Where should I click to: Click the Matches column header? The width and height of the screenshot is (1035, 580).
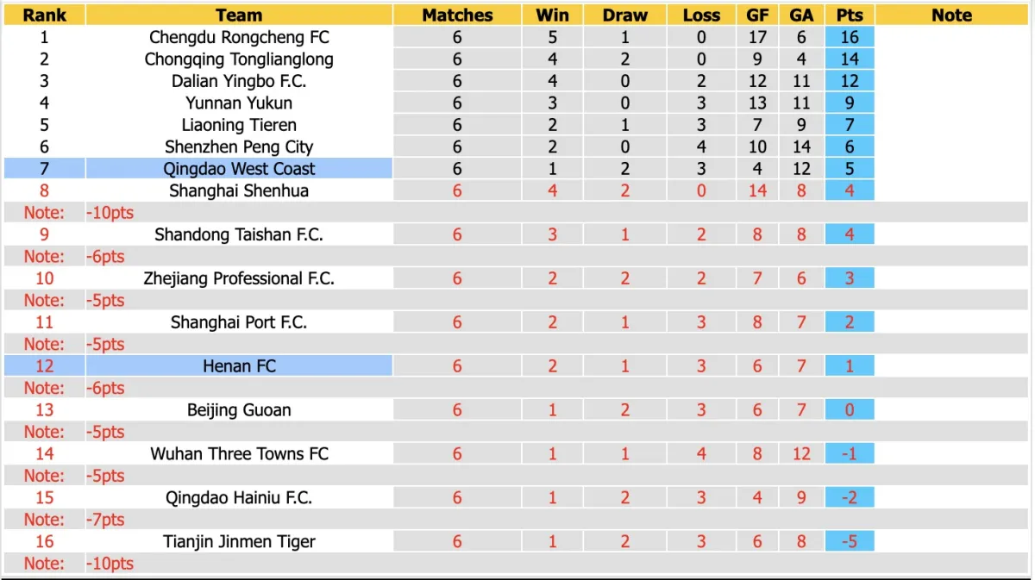[457, 15]
